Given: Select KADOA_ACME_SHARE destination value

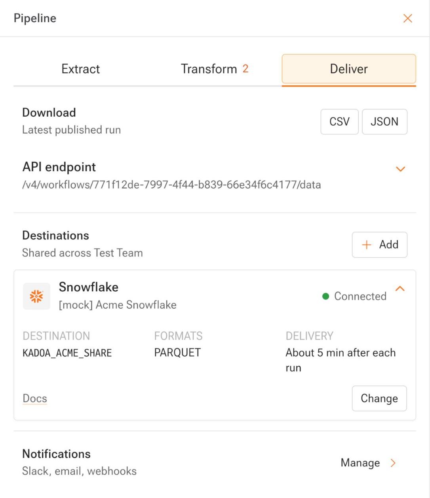Looking at the screenshot, I should coord(67,353).
